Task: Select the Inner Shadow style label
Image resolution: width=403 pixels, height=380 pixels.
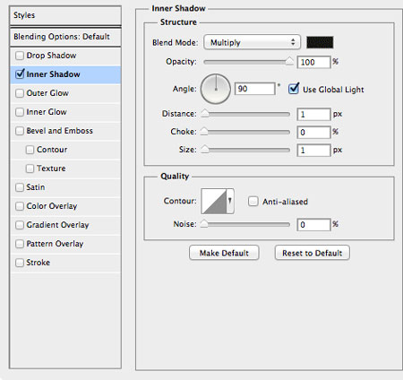Action: pos(53,74)
